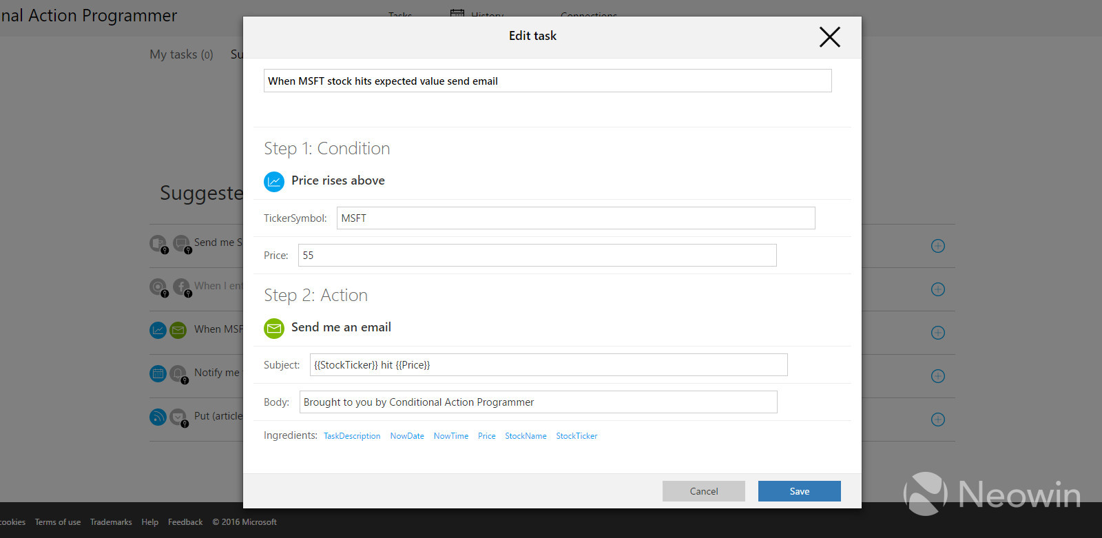The image size is (1102, 538).
Task: Click the Edit task dialog title
Action: point(532,36)
